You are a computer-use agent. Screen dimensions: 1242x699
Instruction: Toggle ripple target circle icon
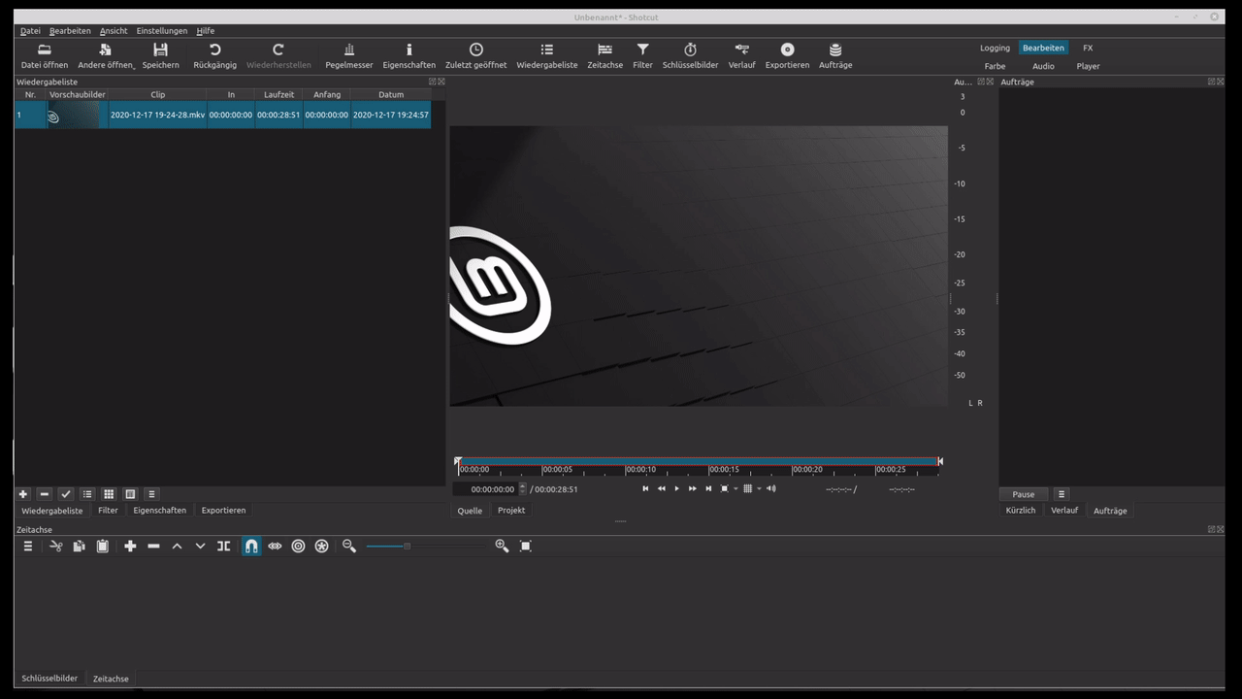pyautogui.click(x=298, y=547)
